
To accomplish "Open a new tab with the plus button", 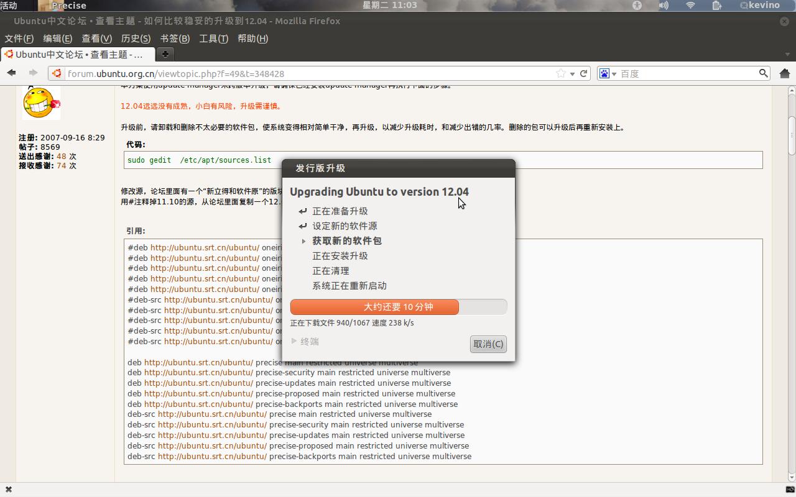I will coord(165,54).
